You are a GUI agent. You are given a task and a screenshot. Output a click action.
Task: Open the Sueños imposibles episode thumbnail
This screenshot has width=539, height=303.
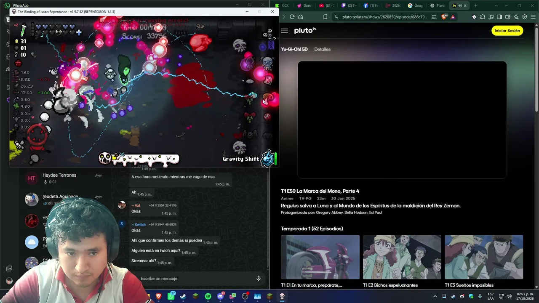coord(484,257)
